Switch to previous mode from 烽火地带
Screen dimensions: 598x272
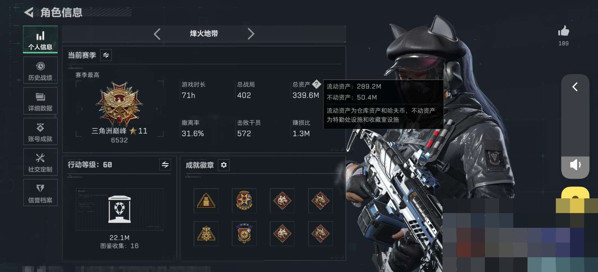(x=157, y=34)
